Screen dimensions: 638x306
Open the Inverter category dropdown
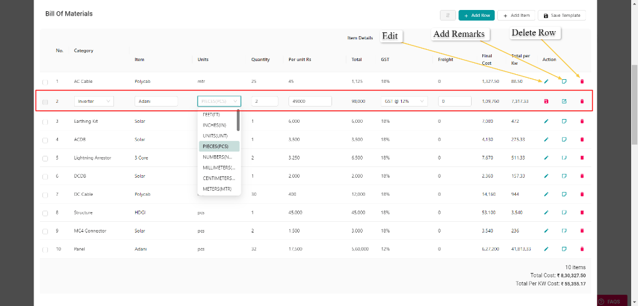pos(94,101)
